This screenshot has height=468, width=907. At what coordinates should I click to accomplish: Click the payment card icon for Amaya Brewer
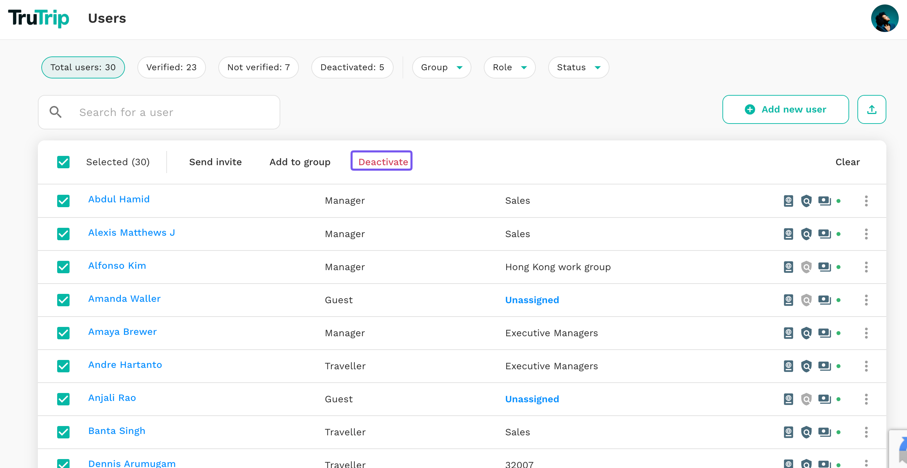(824, 333)
